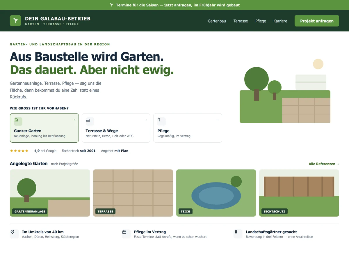
Task: Click 'Angelegte Gärten' section heading
Action: click(x=29, y=164)
